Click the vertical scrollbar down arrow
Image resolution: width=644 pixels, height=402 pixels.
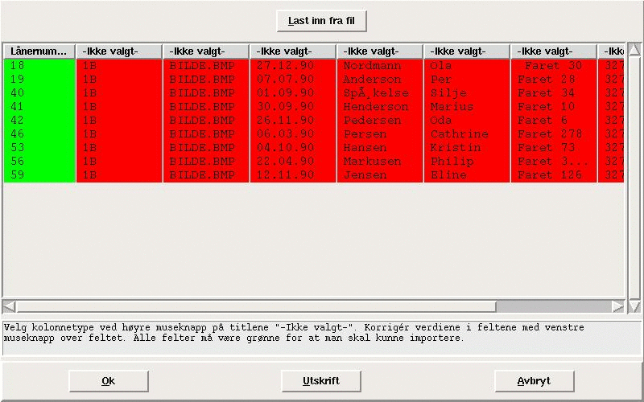click(x=634, y=306)
